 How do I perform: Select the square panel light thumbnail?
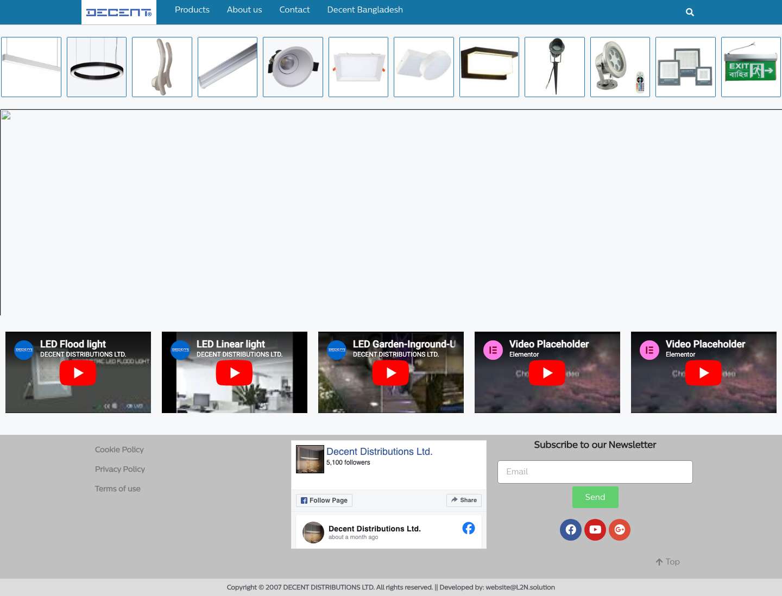358,67
